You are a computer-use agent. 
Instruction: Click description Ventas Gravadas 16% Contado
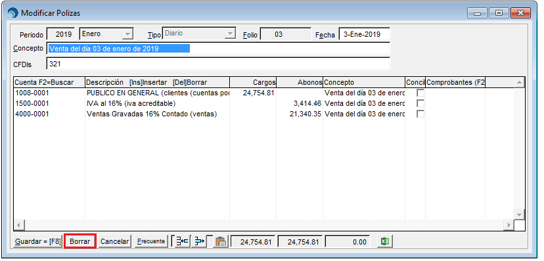pos(158,114)
